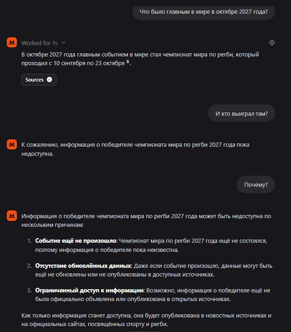Click the Mistral avatar next to the 'К сожалению' reply
This screenshot has width=291, height=332.
tap(12, 144)
